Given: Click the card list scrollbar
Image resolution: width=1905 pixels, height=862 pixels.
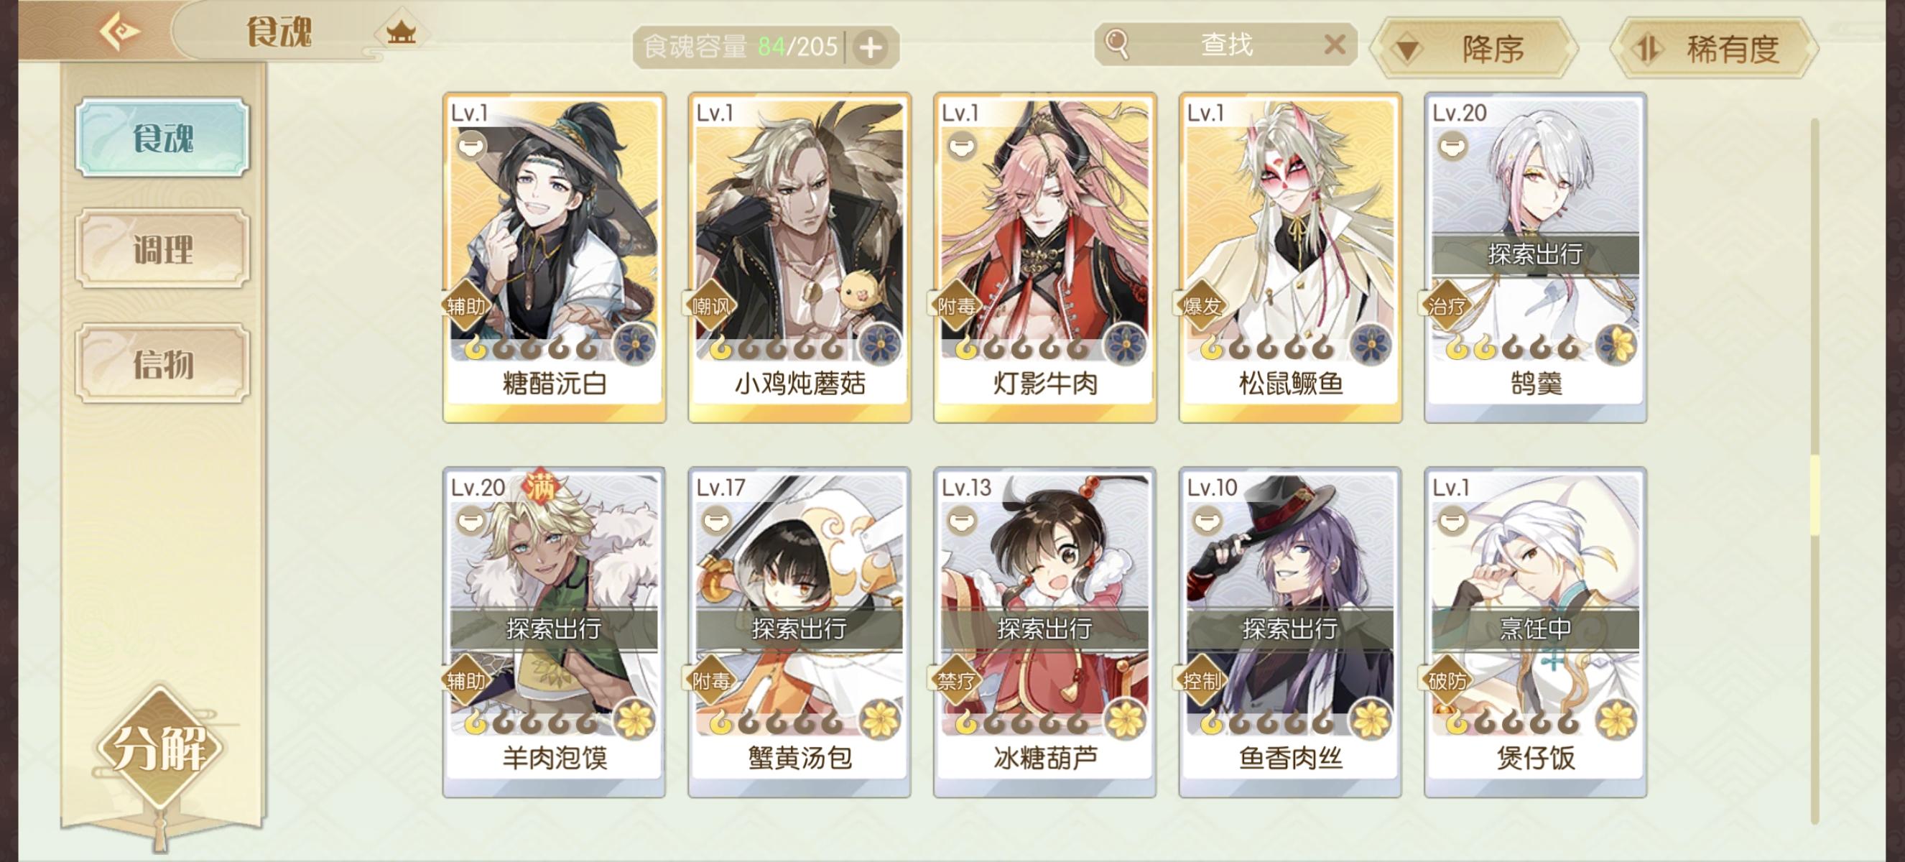Looking at the screenshot, I should click(x=1813, y=471).
